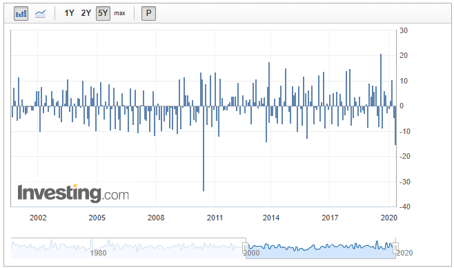The width and height of the screenshot is (454, 268).
Task: Click the 2008 x-axis label
Action: coord(156,218)
